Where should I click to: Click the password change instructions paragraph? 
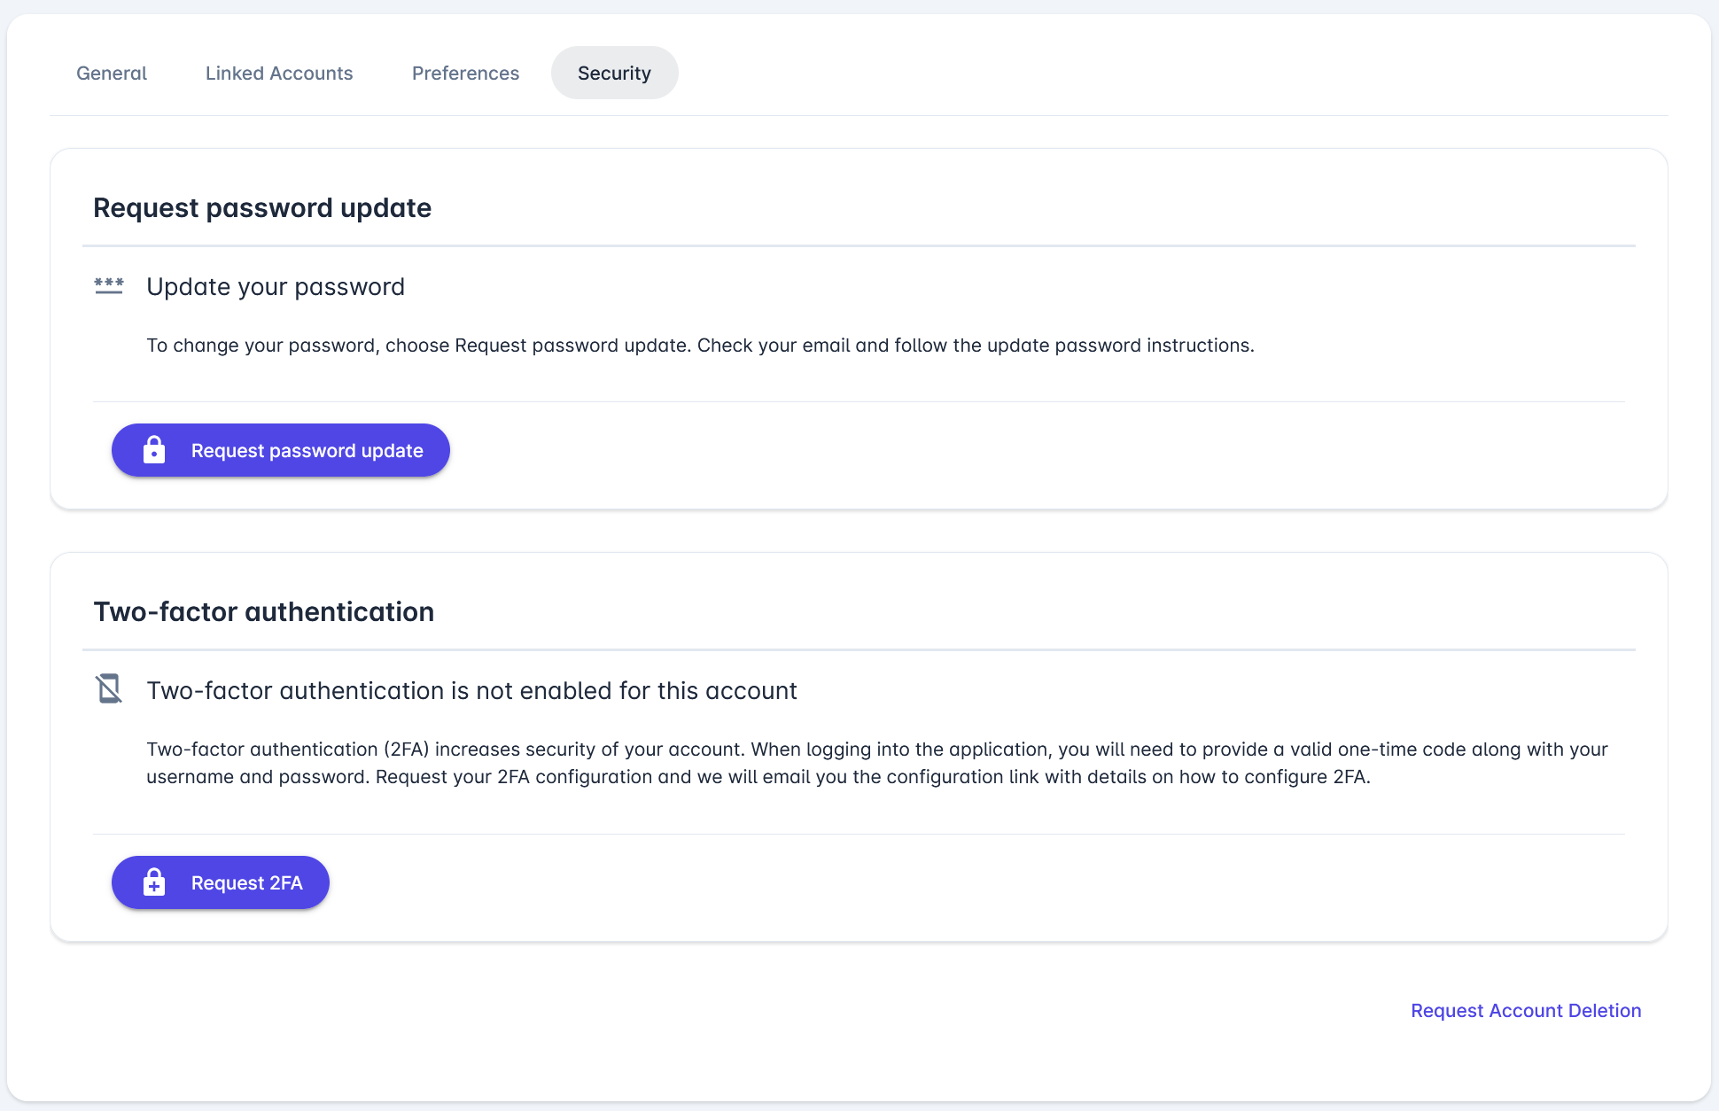coord(700,346)
